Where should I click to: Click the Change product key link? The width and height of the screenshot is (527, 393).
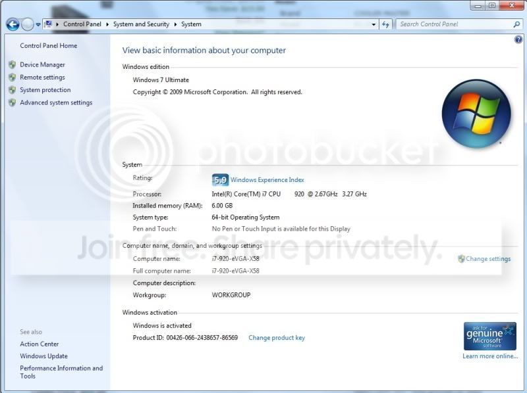click(x=277, y=338)
